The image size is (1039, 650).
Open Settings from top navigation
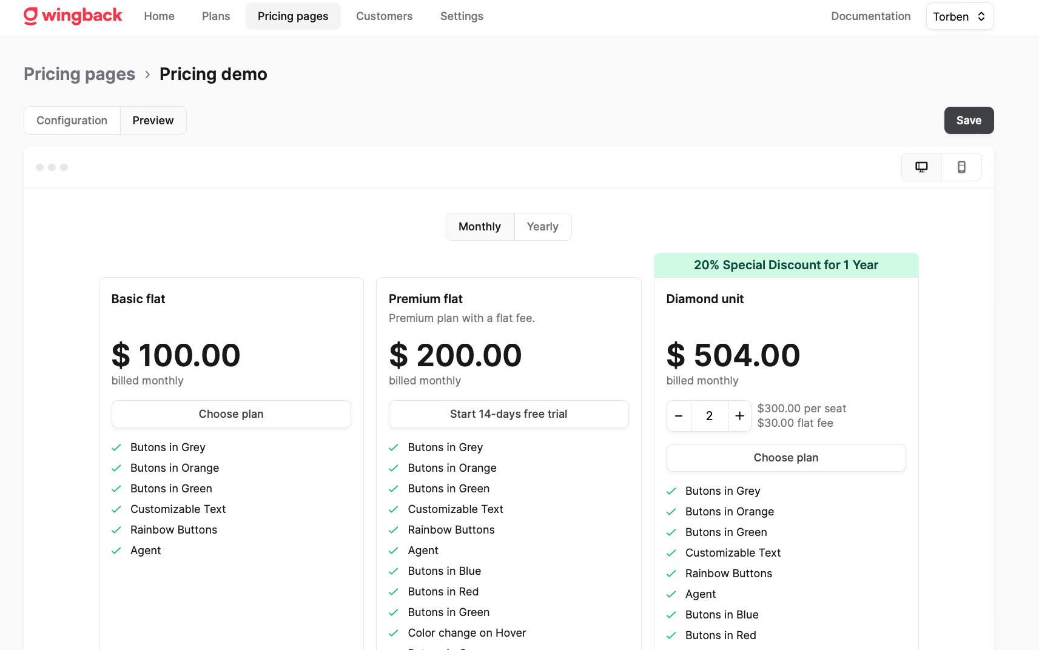click(462, 16)
